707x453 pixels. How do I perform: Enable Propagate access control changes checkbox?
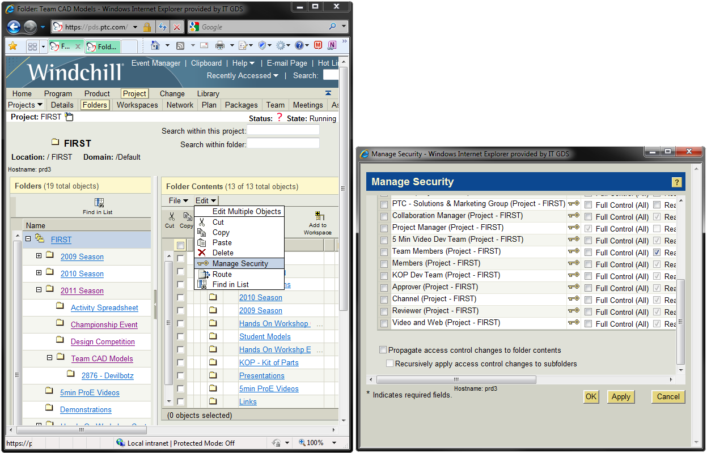(383, 350)
